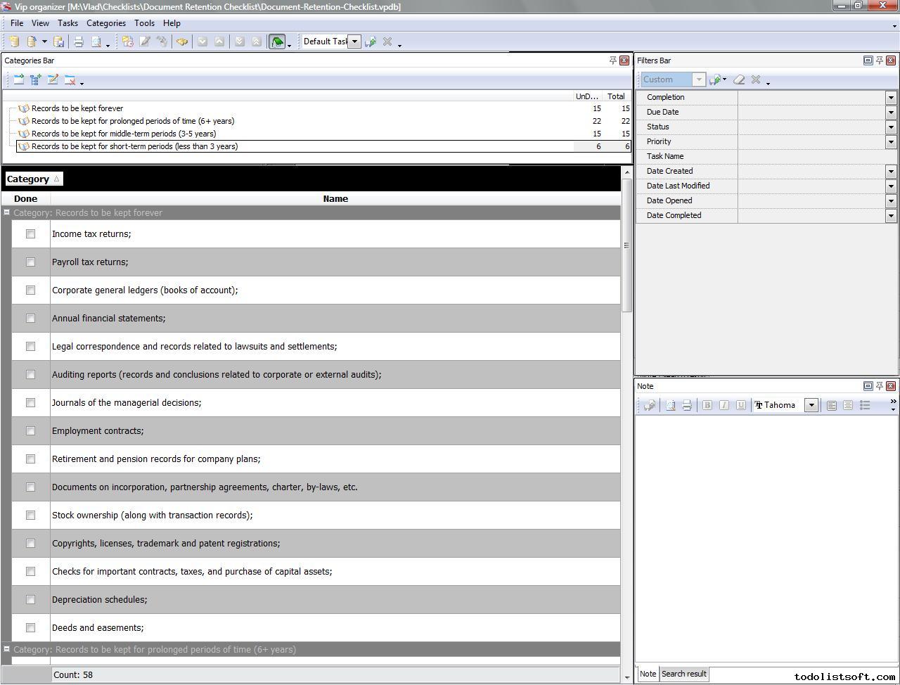Click the New Database icon in toolbar
The width and height of the screenshot is (900, 685).
click(14, 42)
